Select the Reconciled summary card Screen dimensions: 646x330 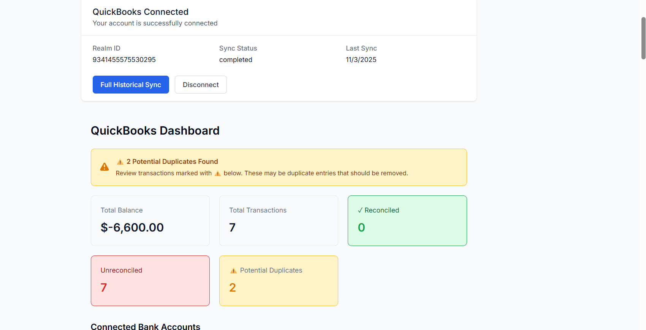coord(407,221)
